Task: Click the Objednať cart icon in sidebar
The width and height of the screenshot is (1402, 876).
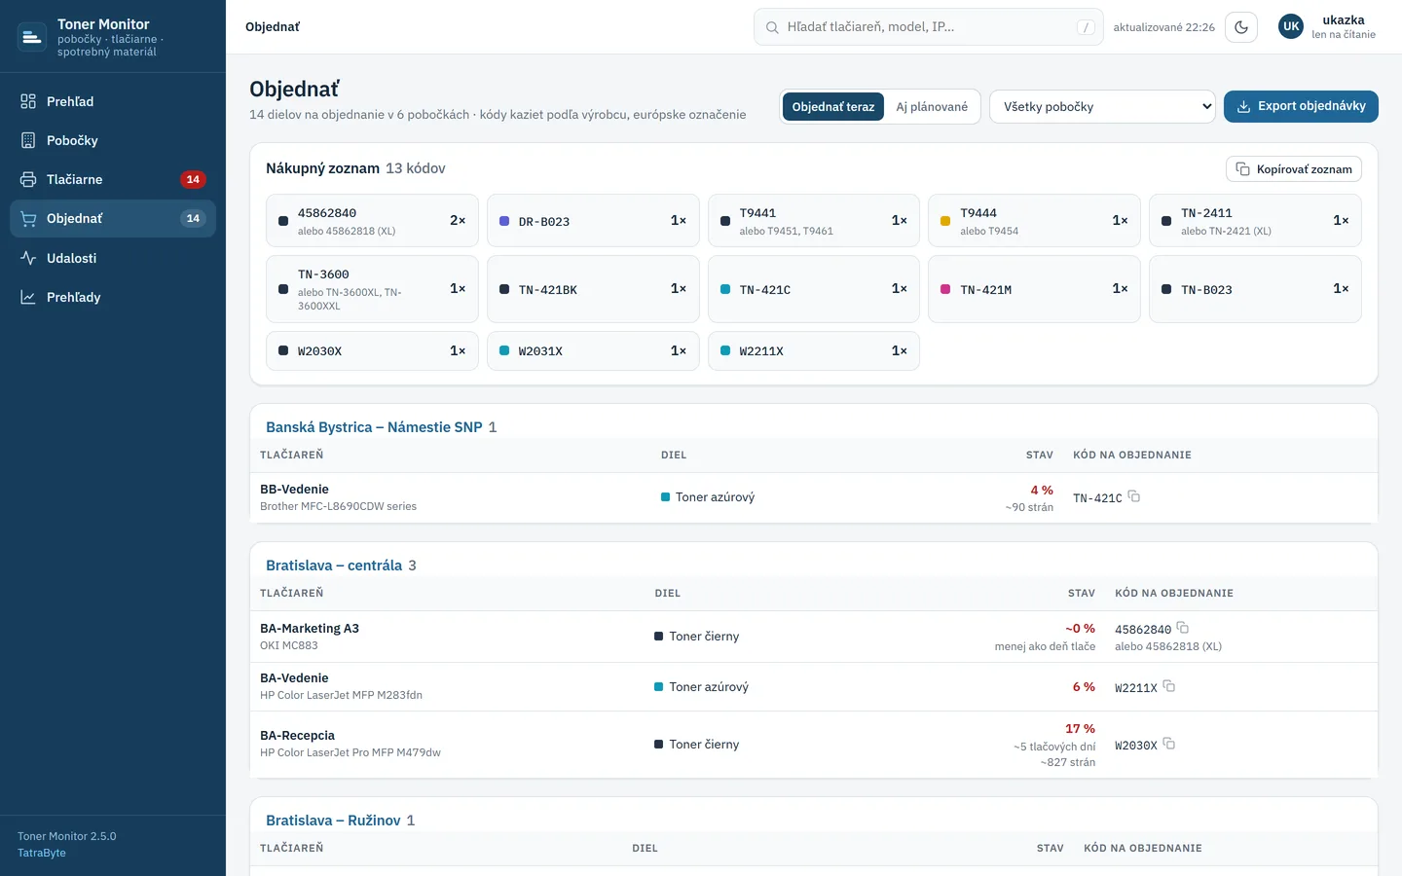Action: 28,219
